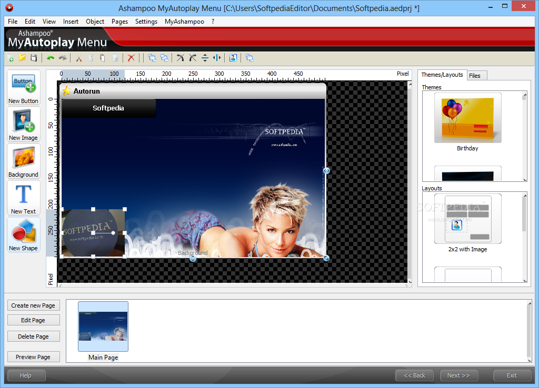Open the Insert menu
Viewport: 539px width, 388px height.
click(x=71, y=21)
